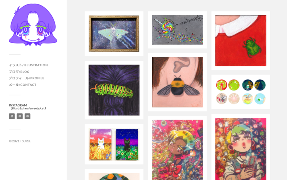
Task: Click the INSTAGRAM heading text
Action: point(18,105)
